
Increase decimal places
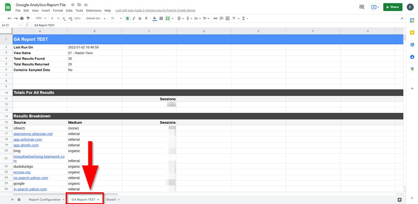tap(70, 18)
